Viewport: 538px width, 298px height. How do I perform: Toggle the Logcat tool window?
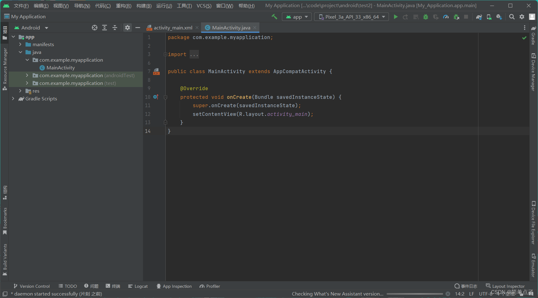(x=138, y=286)
